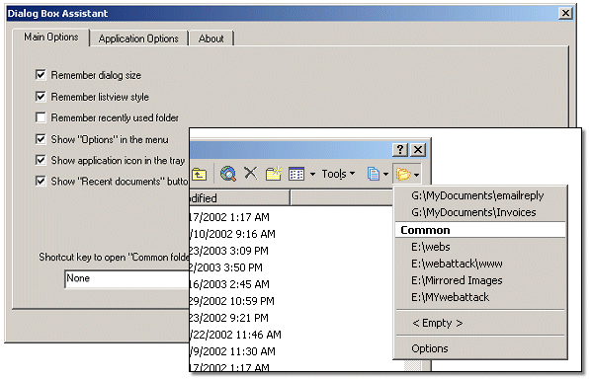Viewport: 590px width, 379px height.
Task: Choose E:\webs from the menu
Action: pyautogui.click(x=480, y=247)
